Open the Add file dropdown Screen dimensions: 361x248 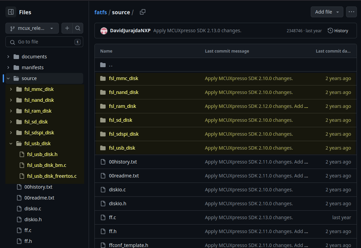click(327, 12)
